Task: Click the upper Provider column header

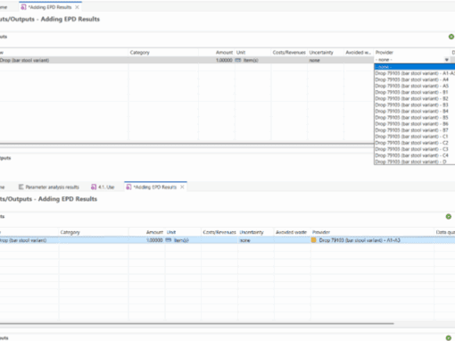Action: [412, 53]
